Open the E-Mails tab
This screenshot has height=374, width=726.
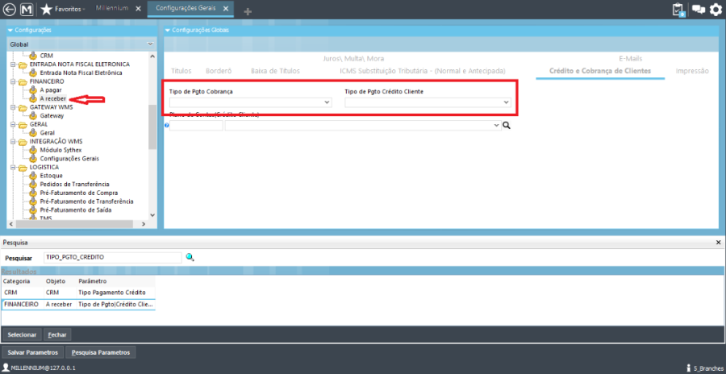[x=630, y=59]
